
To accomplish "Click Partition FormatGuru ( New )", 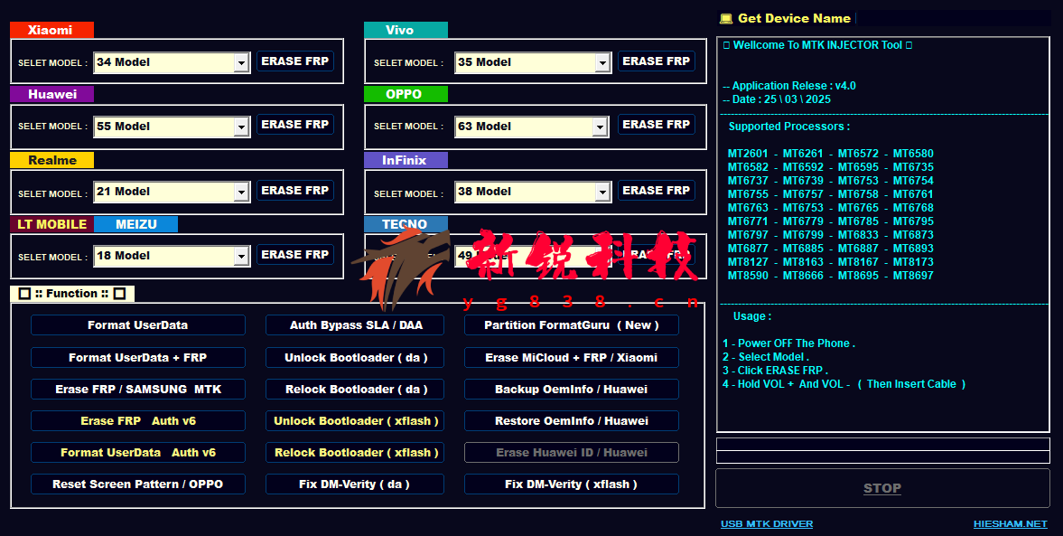I will [x=572, y=325].
